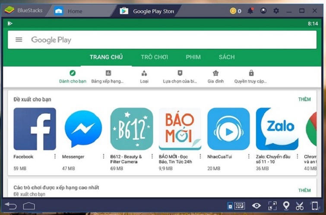The image size is (326, 215).
Task: Open the Zalo app thumbnail
Action: point(277,129)
